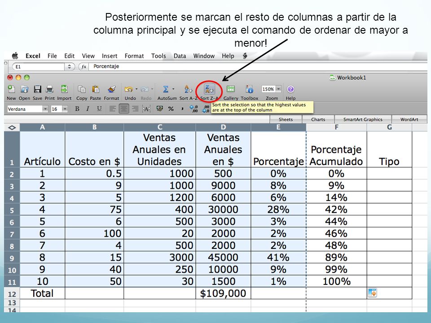This screenshot has width=431, height=323.
Task: Set align center
Action: point(124,109)
